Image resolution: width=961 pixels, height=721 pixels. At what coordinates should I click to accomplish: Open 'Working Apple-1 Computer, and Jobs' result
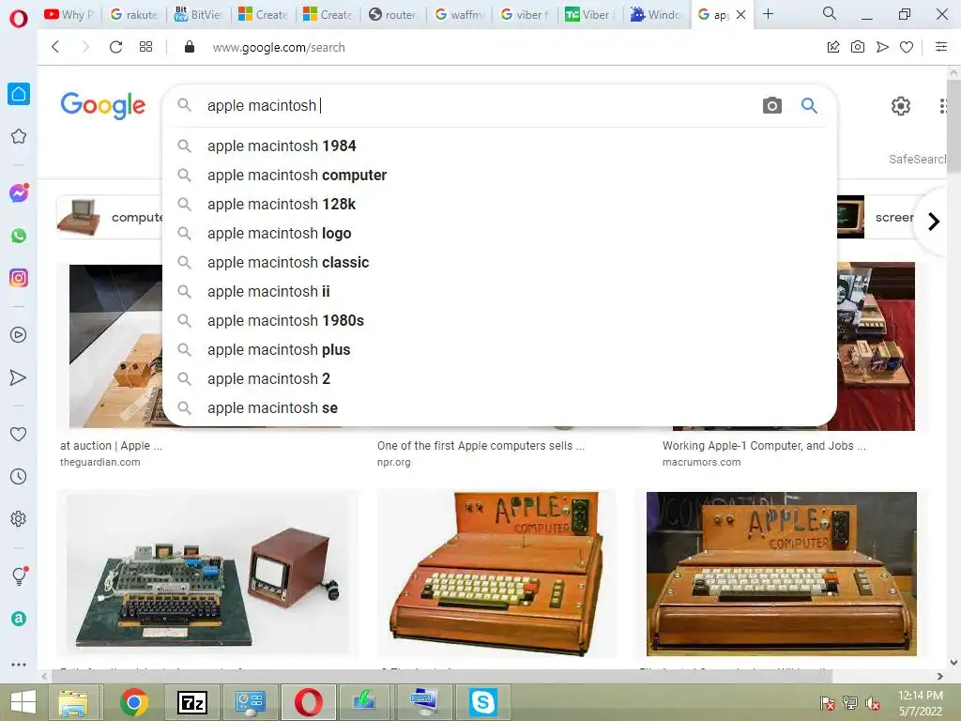click(x=764, y=446)
